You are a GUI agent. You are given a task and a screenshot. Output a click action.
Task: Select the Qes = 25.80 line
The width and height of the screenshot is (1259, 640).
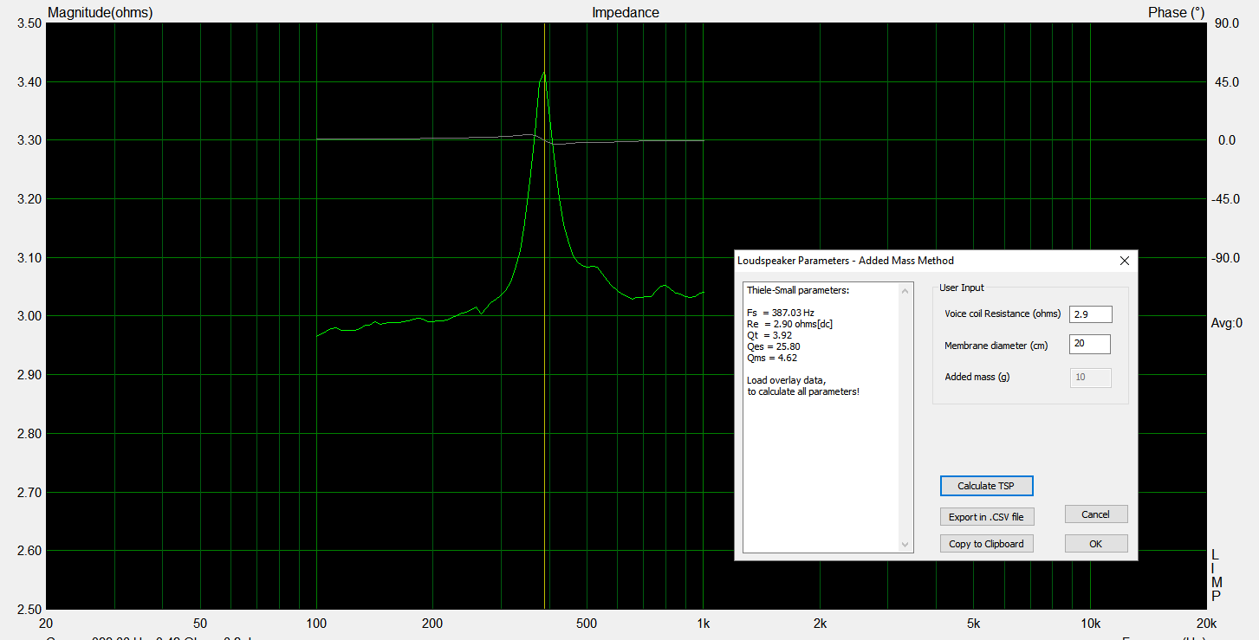pos(773,346)
